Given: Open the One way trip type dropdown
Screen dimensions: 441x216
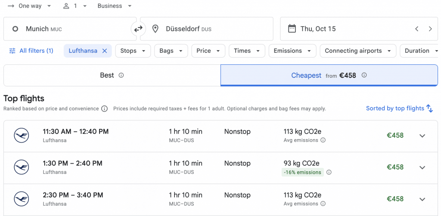Looking at the screenshot, I should (30, 6).
